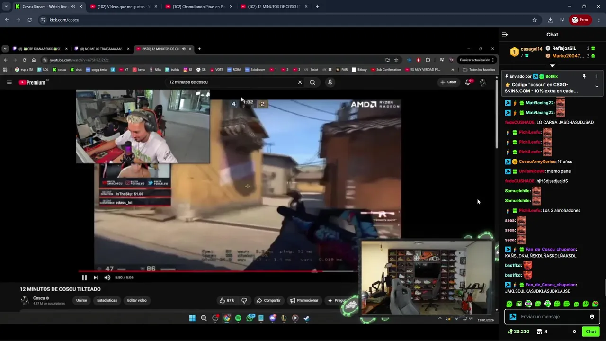Unpin the BotRix pinned message
The width and height of the screenshot is (606, 341).
click(x=584, y=76)
